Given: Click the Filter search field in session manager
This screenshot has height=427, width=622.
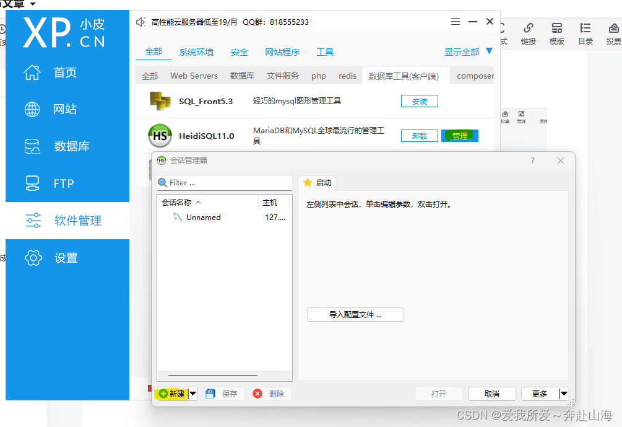Looking at the screenshot, I should pyautogui.click(x=225, y=183).
